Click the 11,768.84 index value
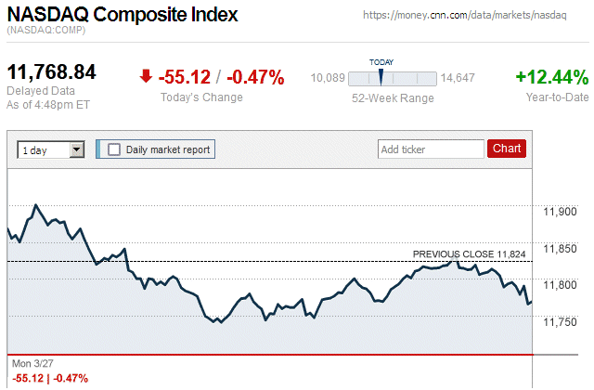Viewport: 594px width, 390px height. (52, 73)
